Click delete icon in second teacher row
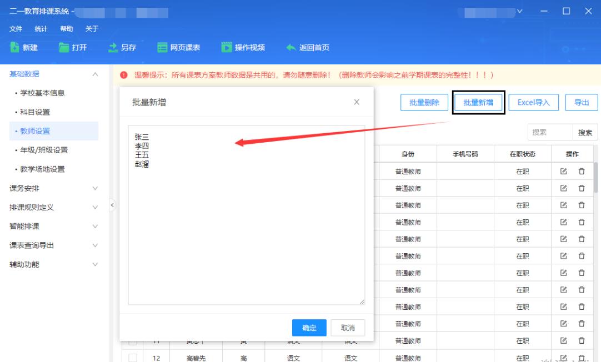The height and width of the screenshot is (362, 601). pos(582,188)
